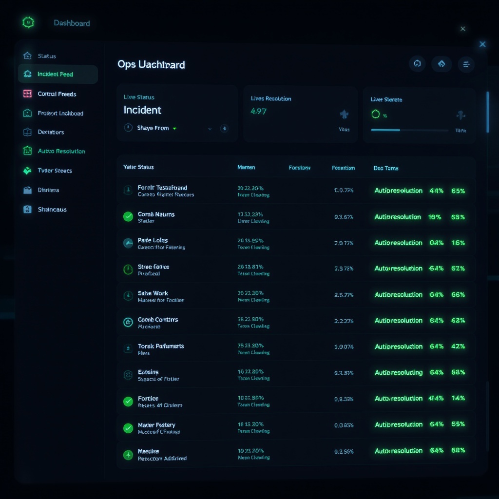Sort by Mamen column header
This screenshot has width=499, height=499.
coord(246,168)
